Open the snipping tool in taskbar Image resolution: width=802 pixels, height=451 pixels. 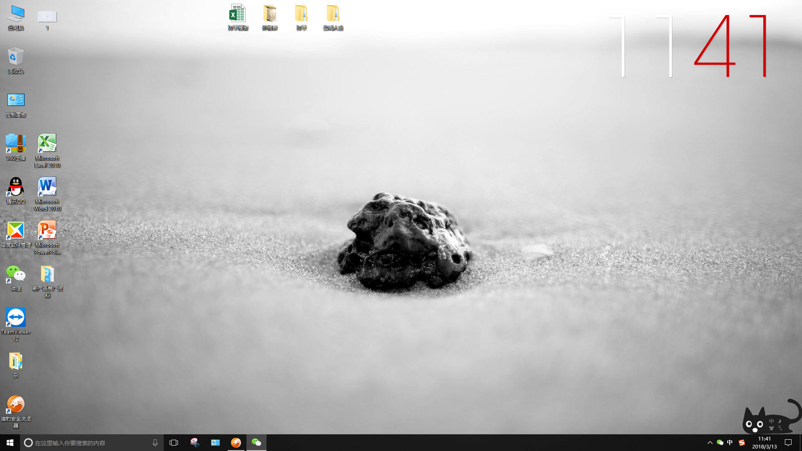click(195, 443)
